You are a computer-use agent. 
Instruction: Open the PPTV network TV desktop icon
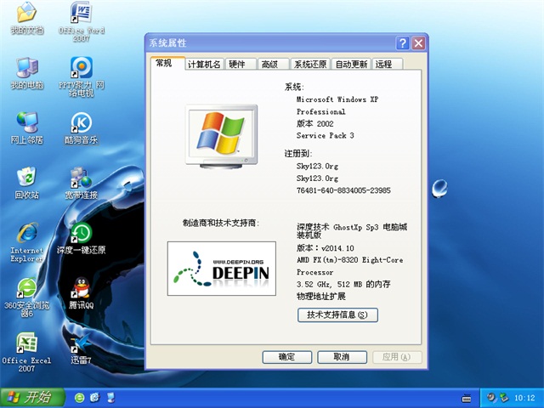click(x=81, y=68)
